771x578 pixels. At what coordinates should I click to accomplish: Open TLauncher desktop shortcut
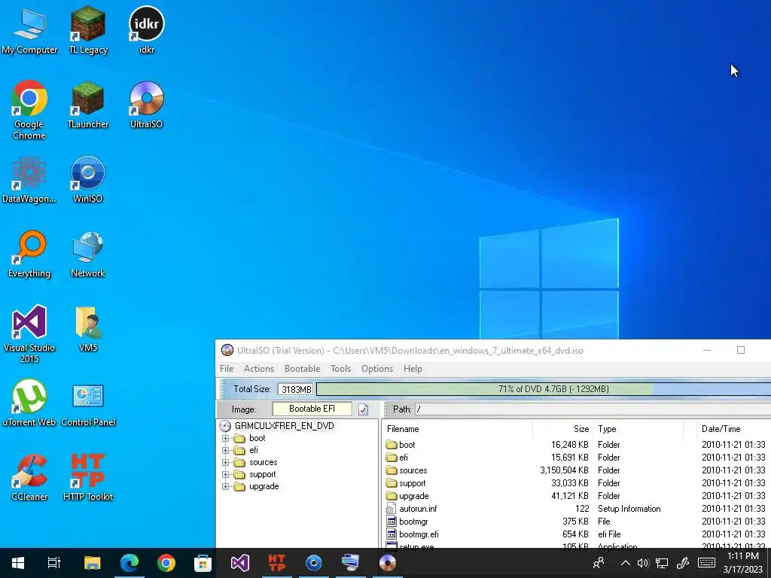click(x=87, y=105)
